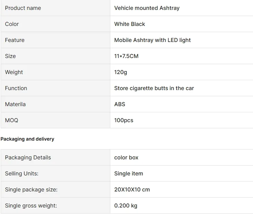Viewport: 253px width, 215px height.
Task: Click the 'Feature' row label
Action: [15, 40]
